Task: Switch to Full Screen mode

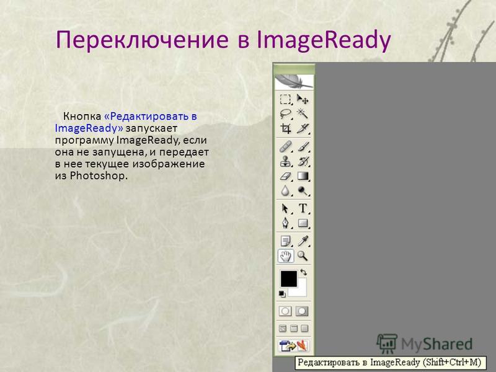Action: (x=304, y=329)
